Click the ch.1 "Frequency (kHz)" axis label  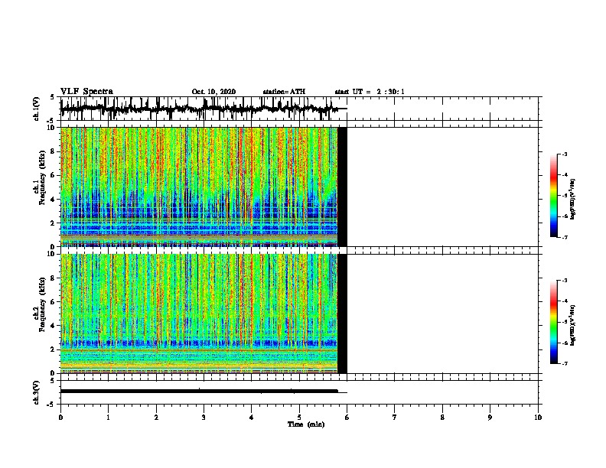pos(42,177)
